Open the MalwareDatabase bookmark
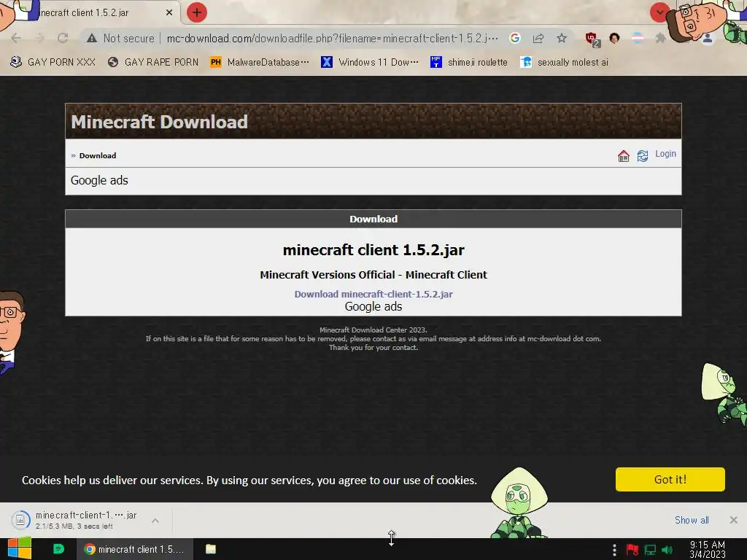747x560 pixels. (260, 62)
